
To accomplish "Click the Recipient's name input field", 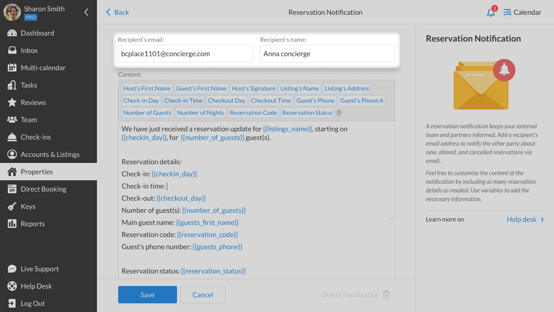I will pos(328,54).
